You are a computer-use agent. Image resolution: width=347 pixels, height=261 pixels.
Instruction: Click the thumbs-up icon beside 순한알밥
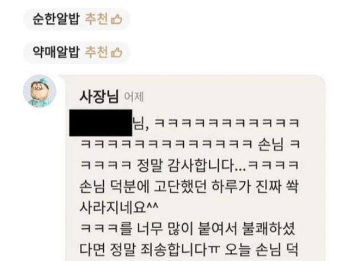[117, 19]
